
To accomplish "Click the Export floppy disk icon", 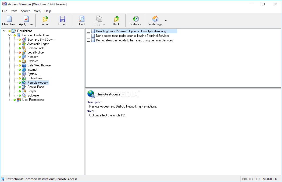I will 62,19.
